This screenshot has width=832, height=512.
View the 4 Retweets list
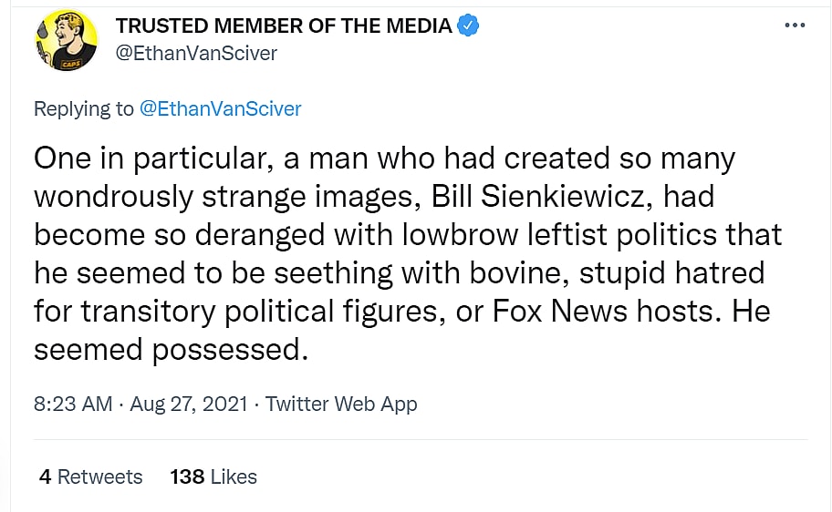tap(91, 476)
